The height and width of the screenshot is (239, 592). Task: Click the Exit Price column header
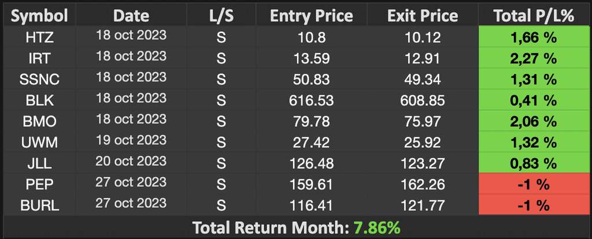[423, 16]
